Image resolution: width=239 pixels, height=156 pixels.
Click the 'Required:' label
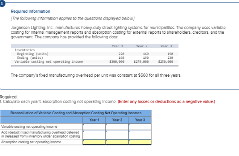coord(9,97)
